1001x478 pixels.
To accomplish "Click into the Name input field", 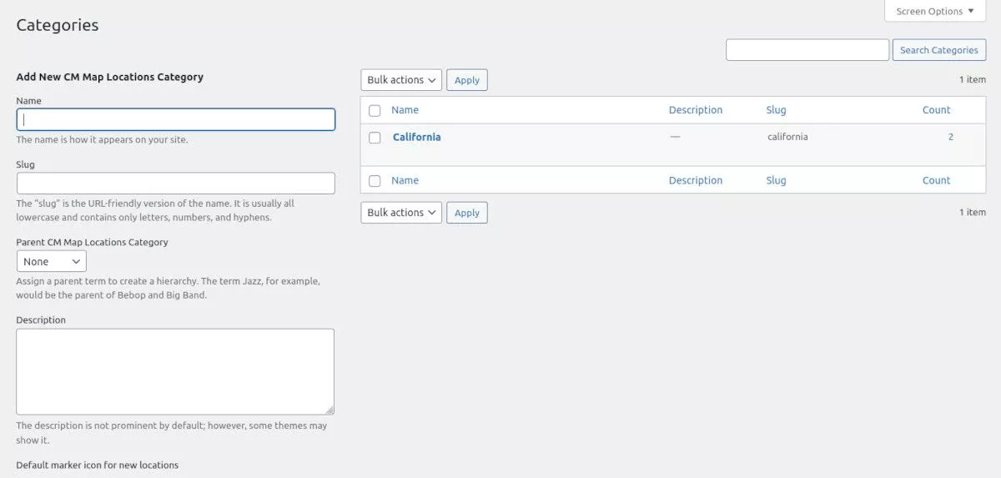I will point(176,119).
